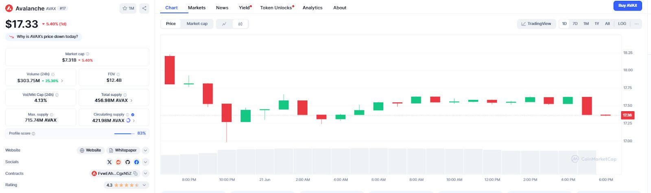The image size is (651, 193).
Task: Expand the Socials list chevron
Action: click(145, 162)
